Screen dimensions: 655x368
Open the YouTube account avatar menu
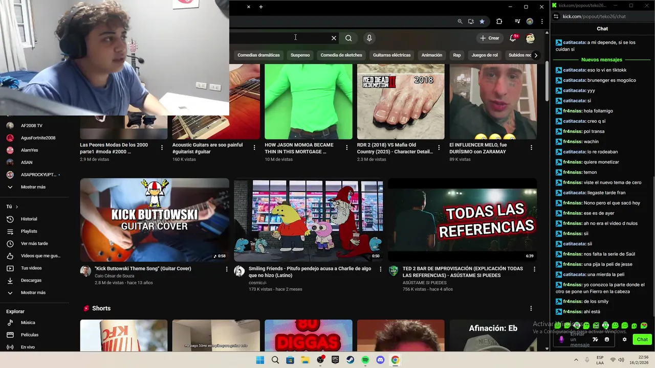[x=530, y=38]
